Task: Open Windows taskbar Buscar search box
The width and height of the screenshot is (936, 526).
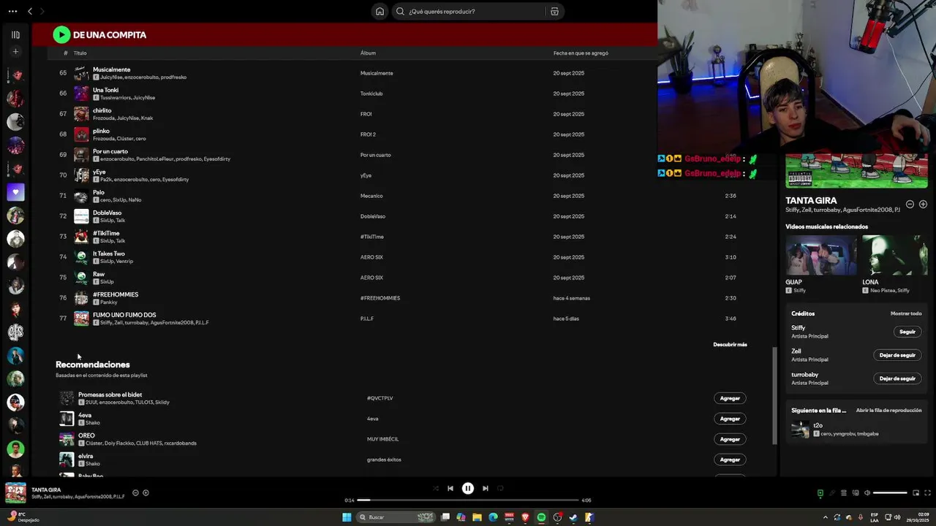Action: [x=396, y=517]
